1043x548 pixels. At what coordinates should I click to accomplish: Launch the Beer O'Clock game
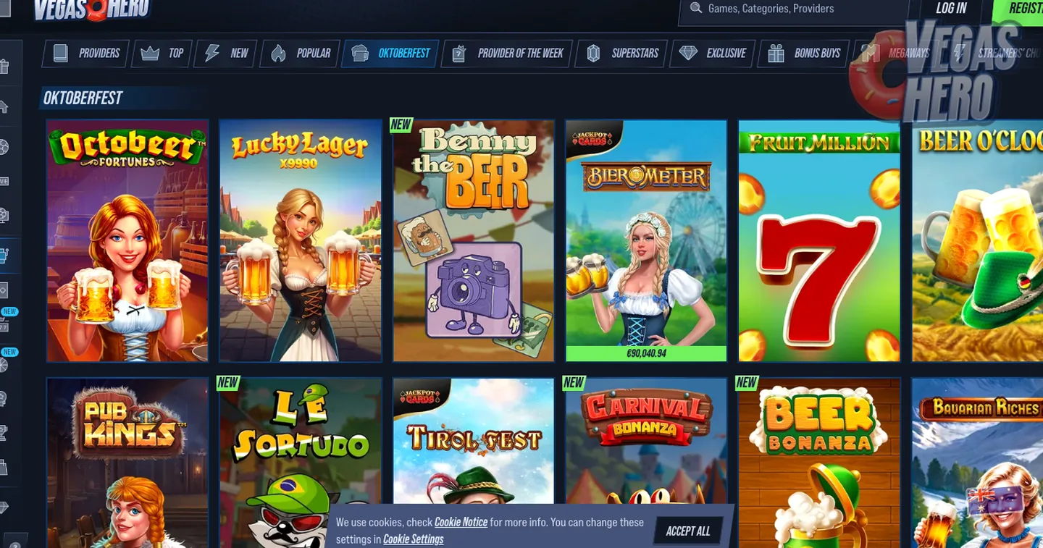point(978,241)
